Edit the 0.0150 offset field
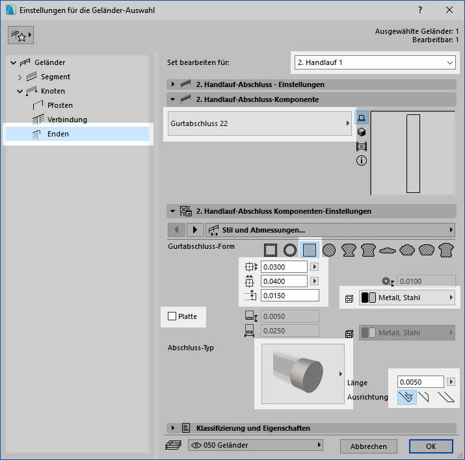This screenshot has width=465, height=460. tap(290, 296)
